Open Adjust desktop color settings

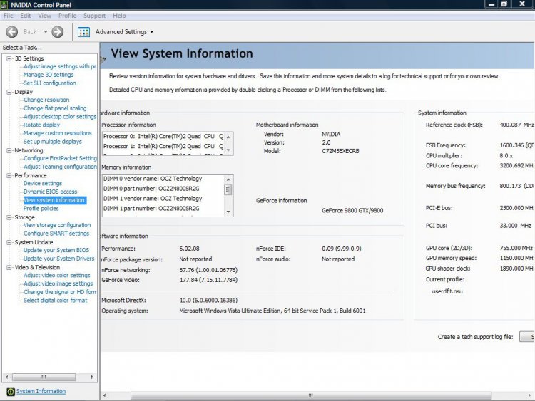point(60,117)
